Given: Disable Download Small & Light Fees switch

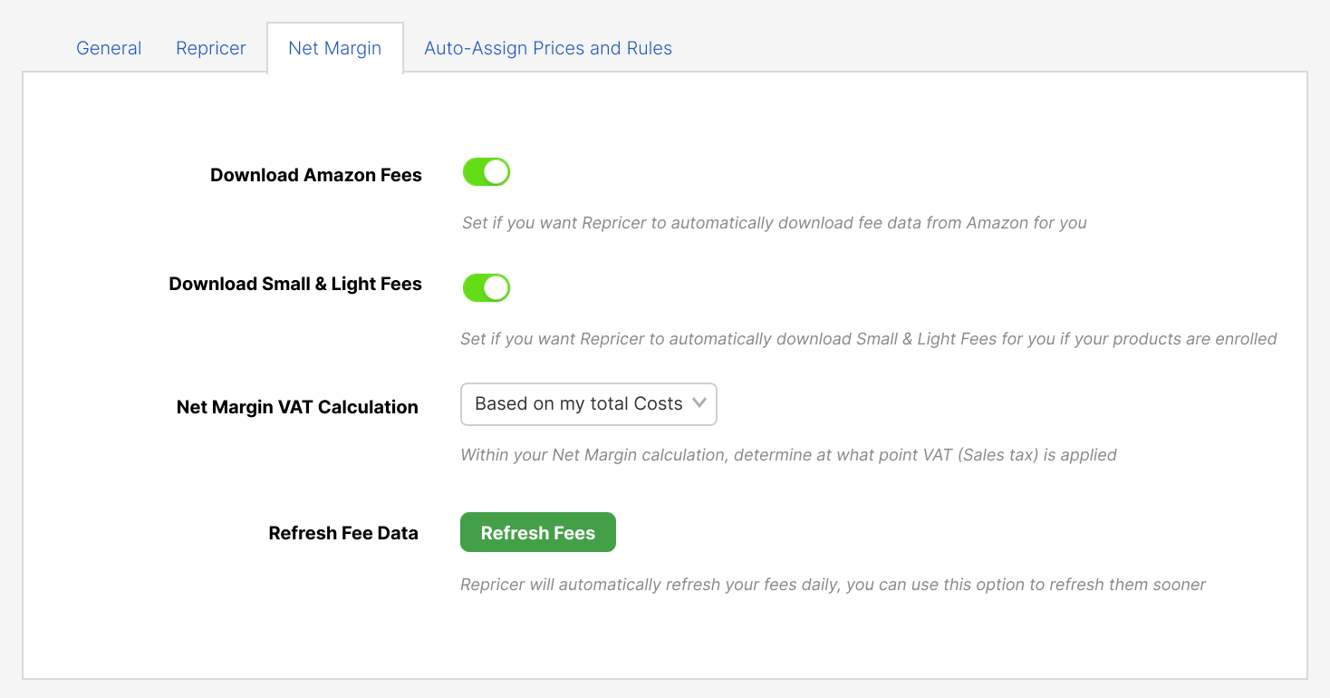Looking at the screenshot, I should click(x=487, y=287).
